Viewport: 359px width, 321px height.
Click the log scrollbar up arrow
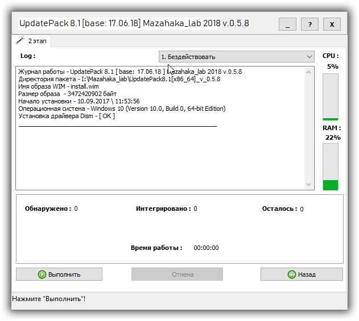(x=308, y=72)
